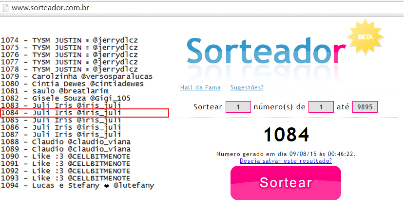
Task: Select row 1076 TYSM JUSTIN @jerrydlcz
Action: tap(69, 55)
